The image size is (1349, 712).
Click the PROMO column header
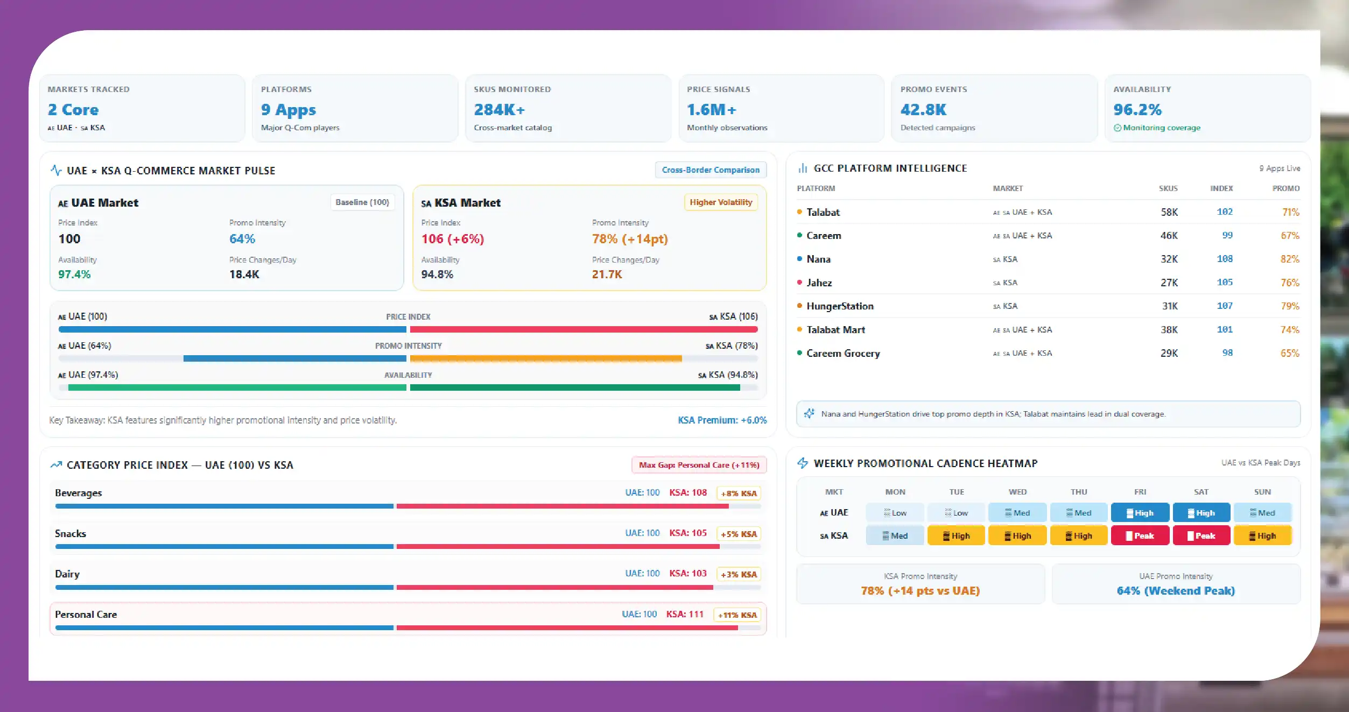coord(1285,188)
